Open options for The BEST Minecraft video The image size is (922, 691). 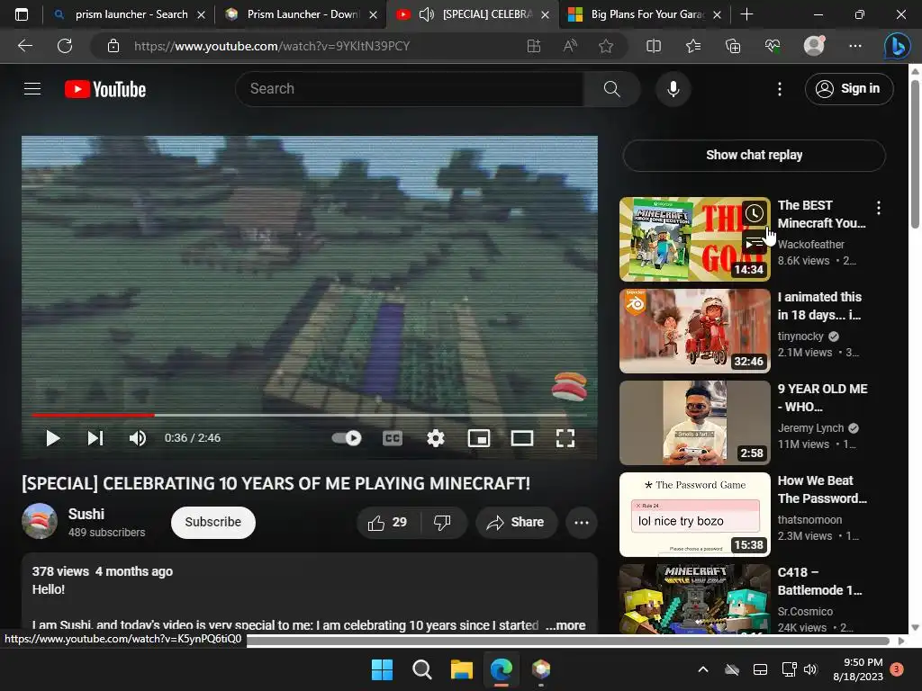[x=879, y=208]
